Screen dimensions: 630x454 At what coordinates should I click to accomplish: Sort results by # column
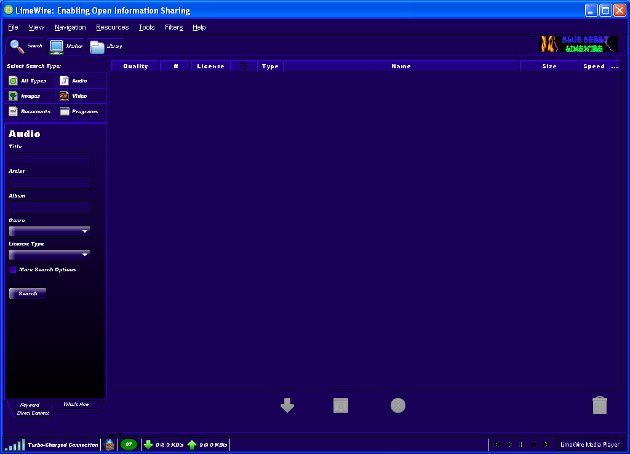(x=176, y=66)
